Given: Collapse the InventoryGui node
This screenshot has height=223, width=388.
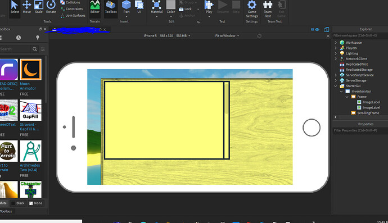Looking at the screenshot, I should click(x=341, y=92).
